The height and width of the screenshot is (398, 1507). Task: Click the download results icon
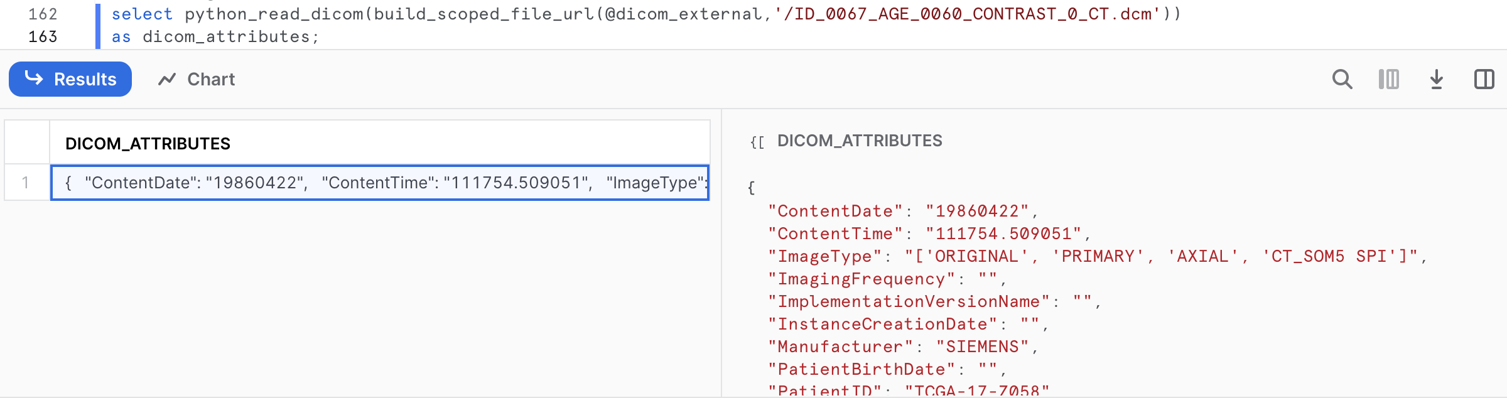pyautogui.click(x=1436, y=79)
